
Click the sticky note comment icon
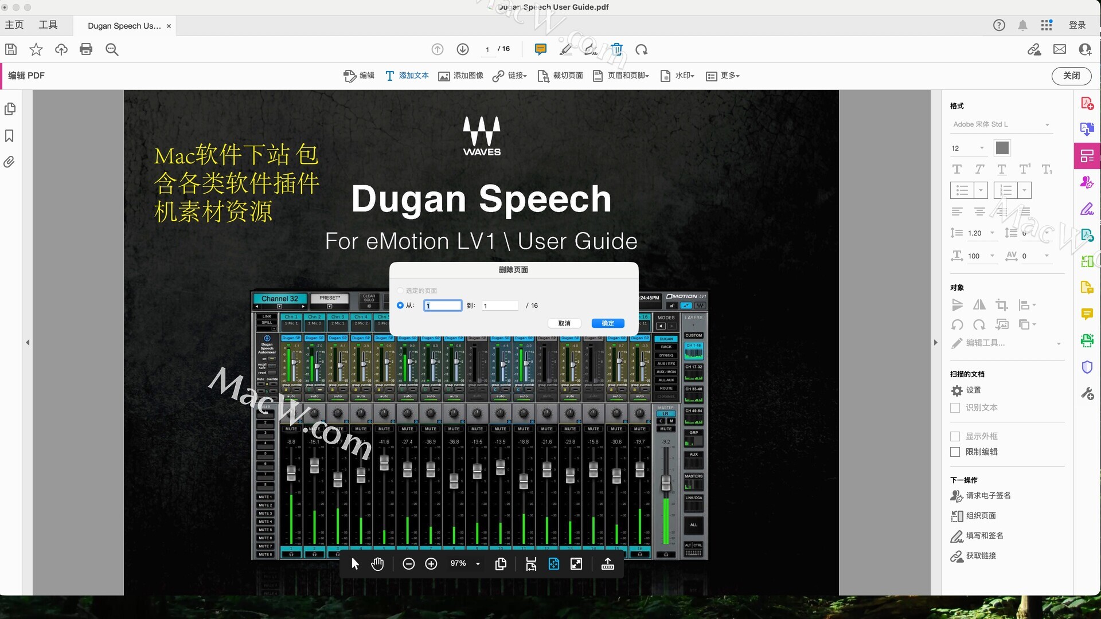(x=540, y=49)
